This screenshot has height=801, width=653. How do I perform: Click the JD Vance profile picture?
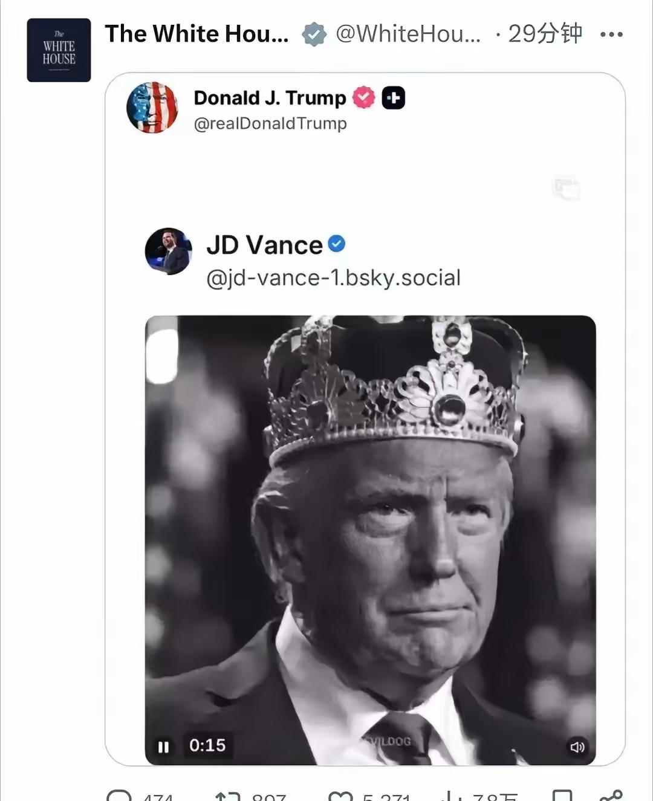[x=169, y=251]
